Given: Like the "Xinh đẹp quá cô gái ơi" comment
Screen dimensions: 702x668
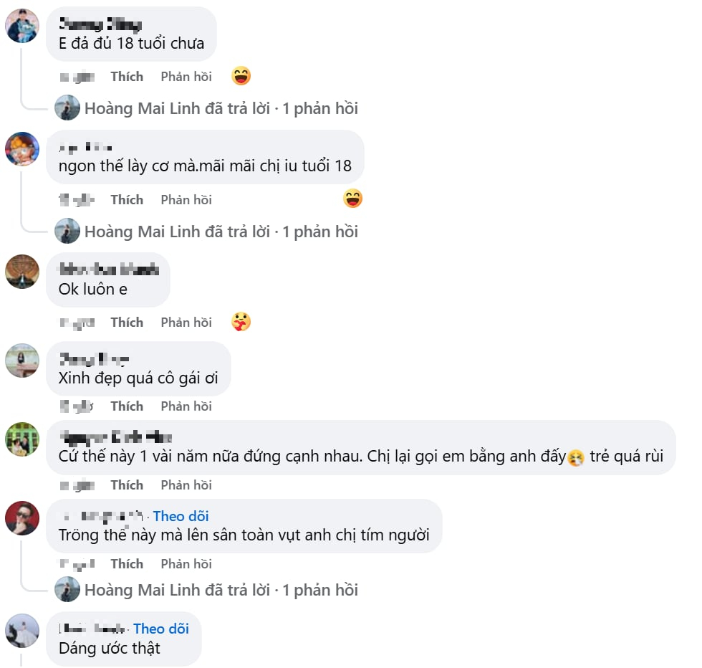Looking at the screenshot, I should pyautogui.click(x=127, y=406).
